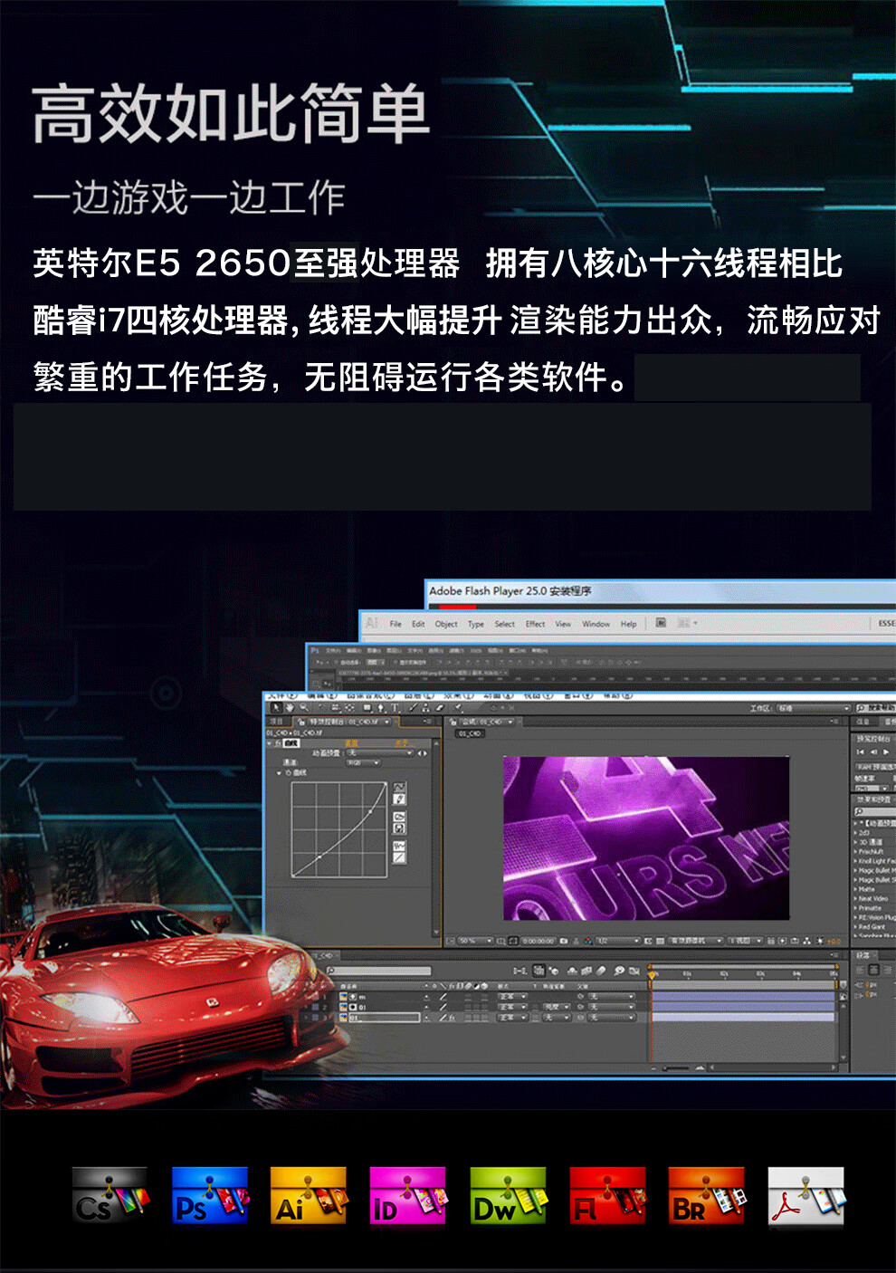Launch the Illustrator Ai icon
This screenshot has height=1273, width=896.
pos(309,1196)
